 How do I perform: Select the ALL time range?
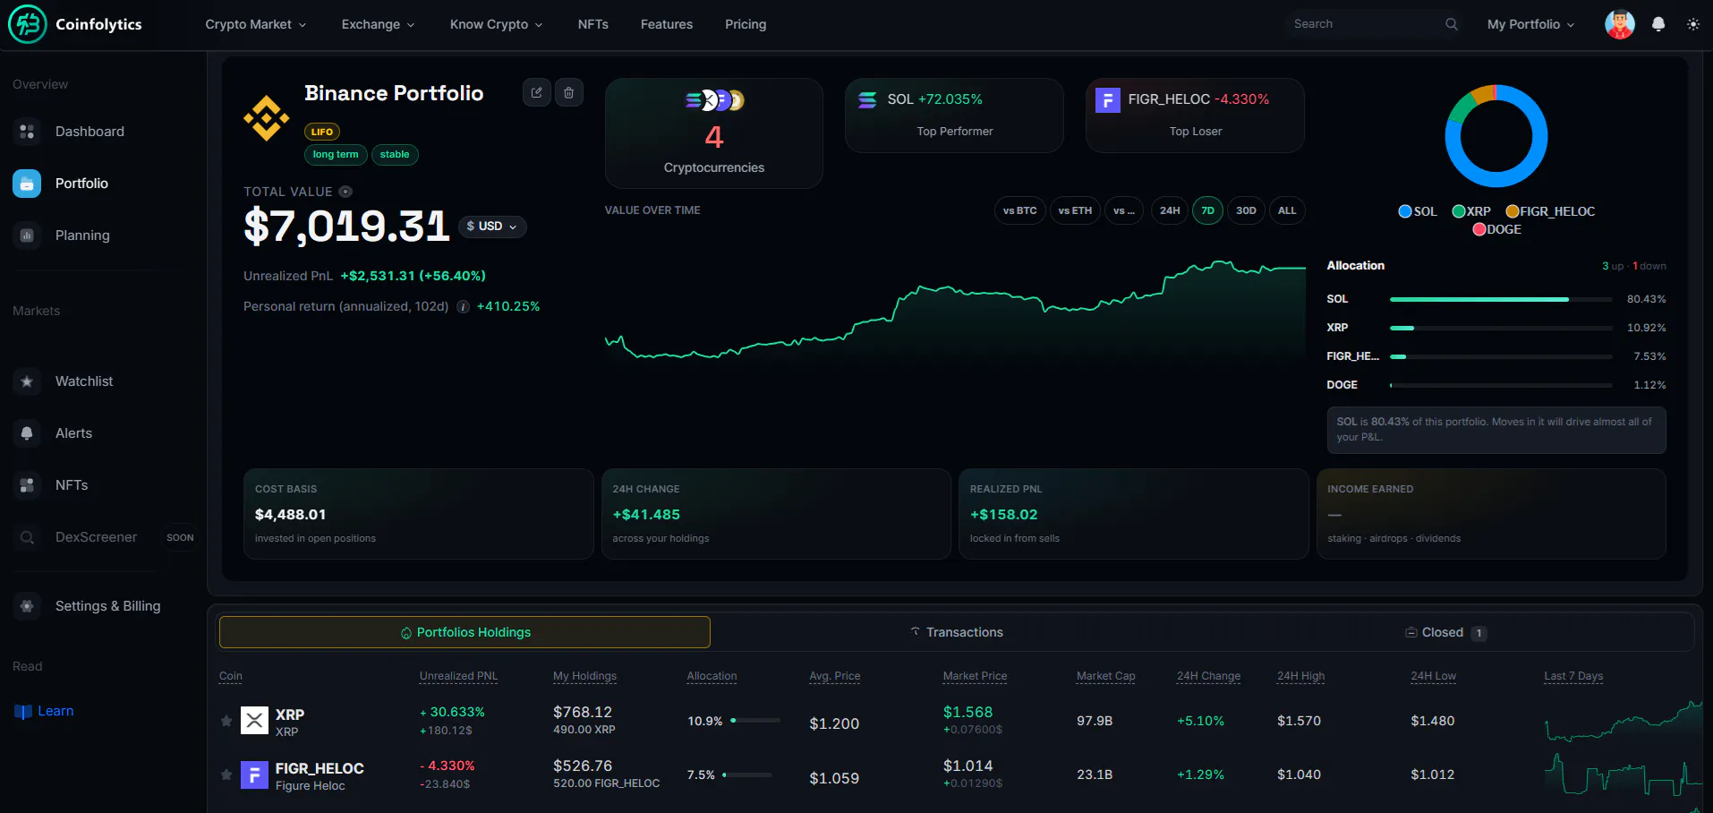(1287, 210)
